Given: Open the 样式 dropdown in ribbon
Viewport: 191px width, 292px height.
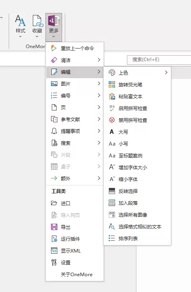Looking at the screenshot, I should 20,26.
